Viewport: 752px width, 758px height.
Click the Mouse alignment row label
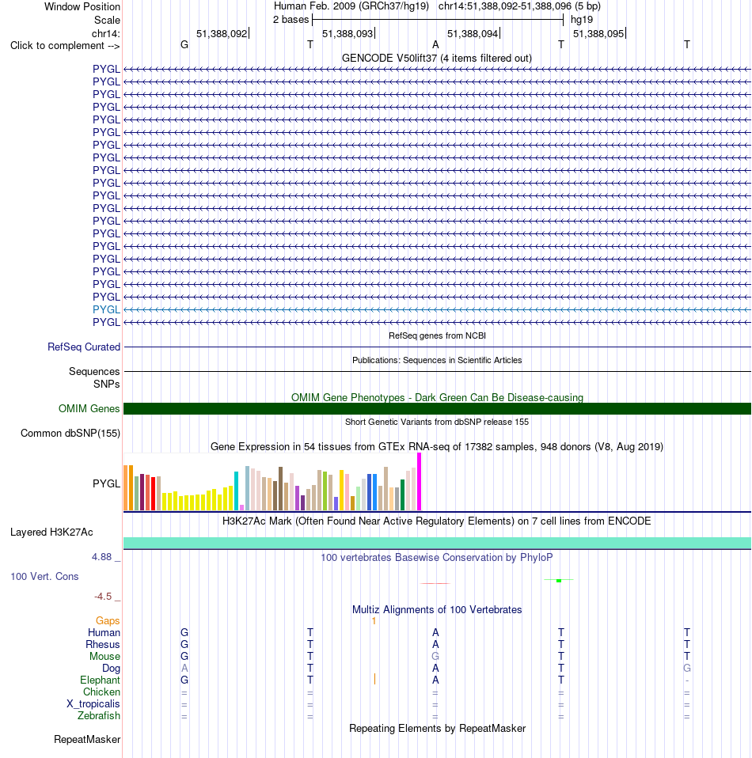[x=104, y=656]
